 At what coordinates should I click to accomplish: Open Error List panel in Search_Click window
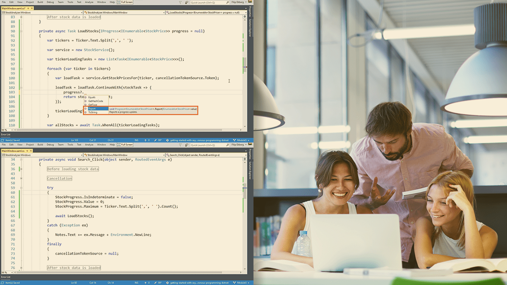pos(6,277)
